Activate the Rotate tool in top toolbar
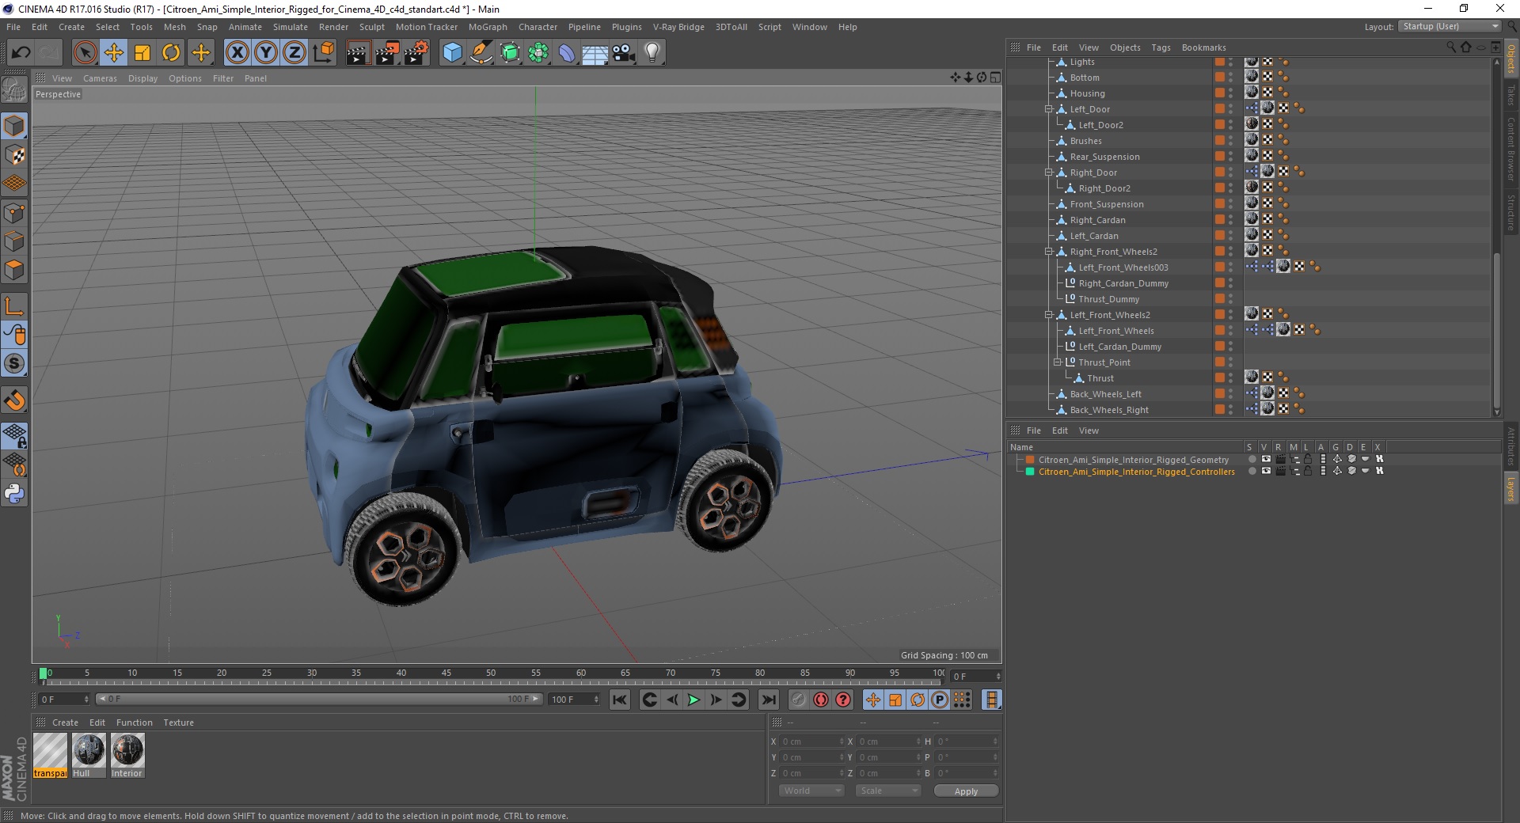 coord(171,53)
